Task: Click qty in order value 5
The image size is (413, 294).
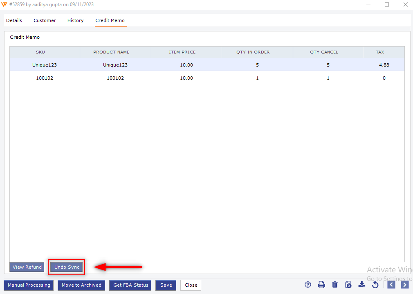Action: pos(257,65)
